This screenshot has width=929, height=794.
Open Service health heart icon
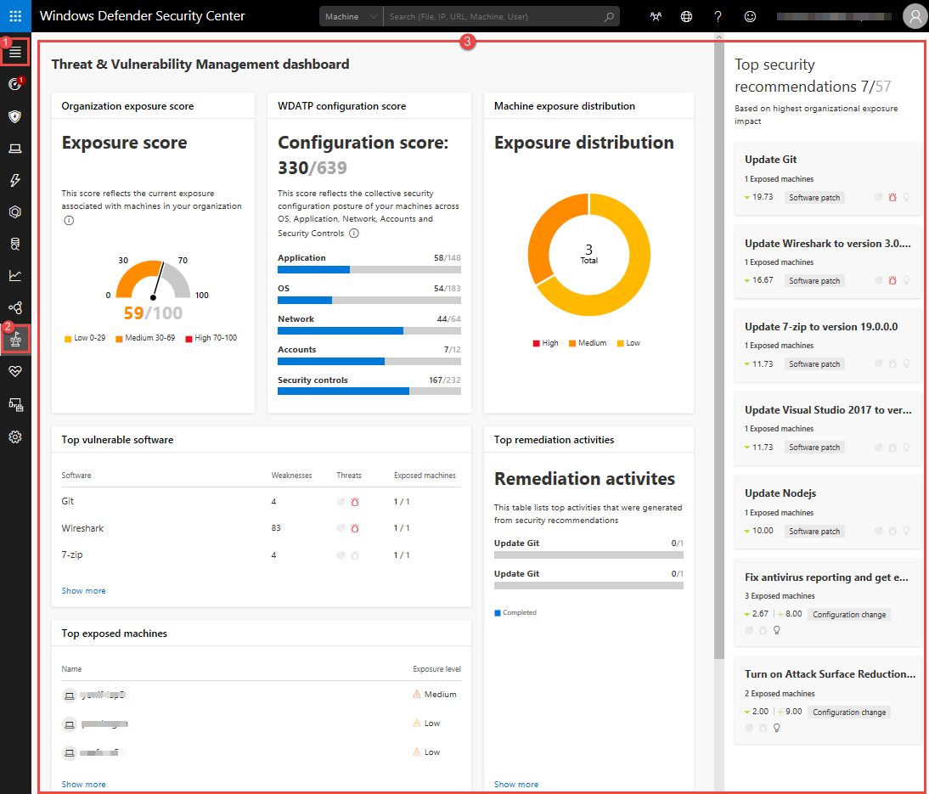pyautogui.click(x=15, y=371)
